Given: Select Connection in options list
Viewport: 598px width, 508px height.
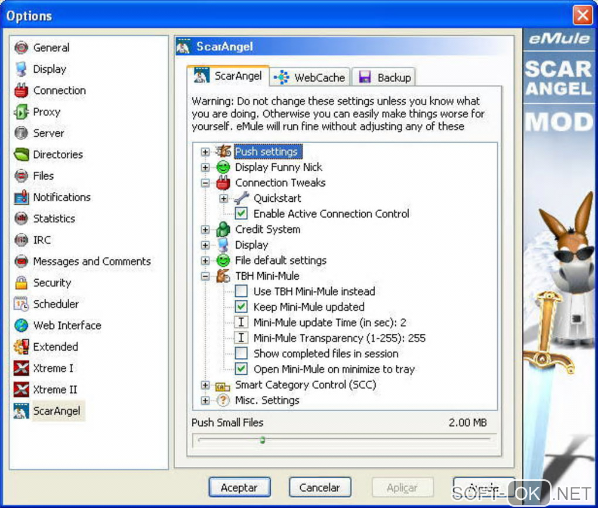Looking at the screenshot, I should pyautogui.click(x=59, y=90).
